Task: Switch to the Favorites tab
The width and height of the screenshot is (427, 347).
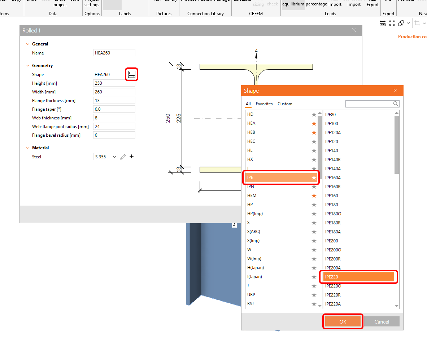Action: click(x=264, y=104)
